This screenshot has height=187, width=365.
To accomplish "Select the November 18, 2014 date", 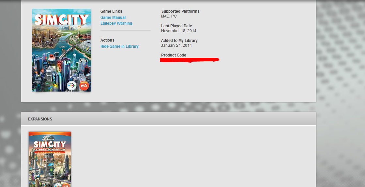I will coord(178,31).
